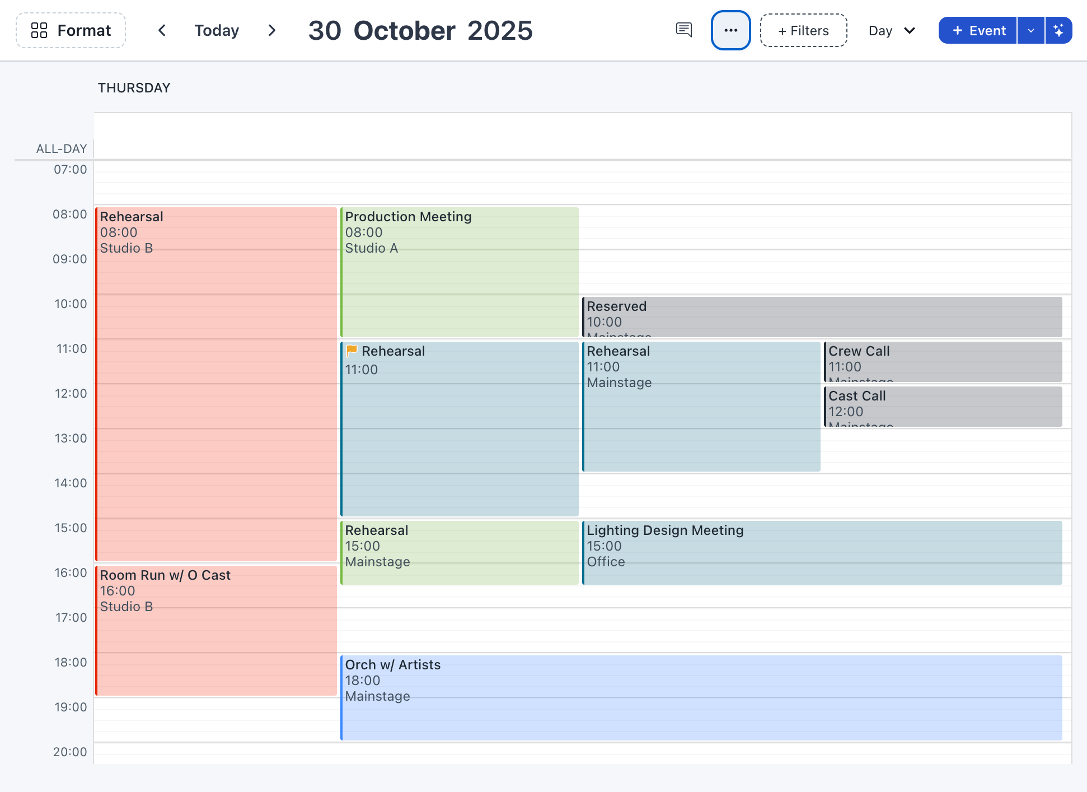
Task: Click the 20:00 time label
Action: [x=70, y=752]
